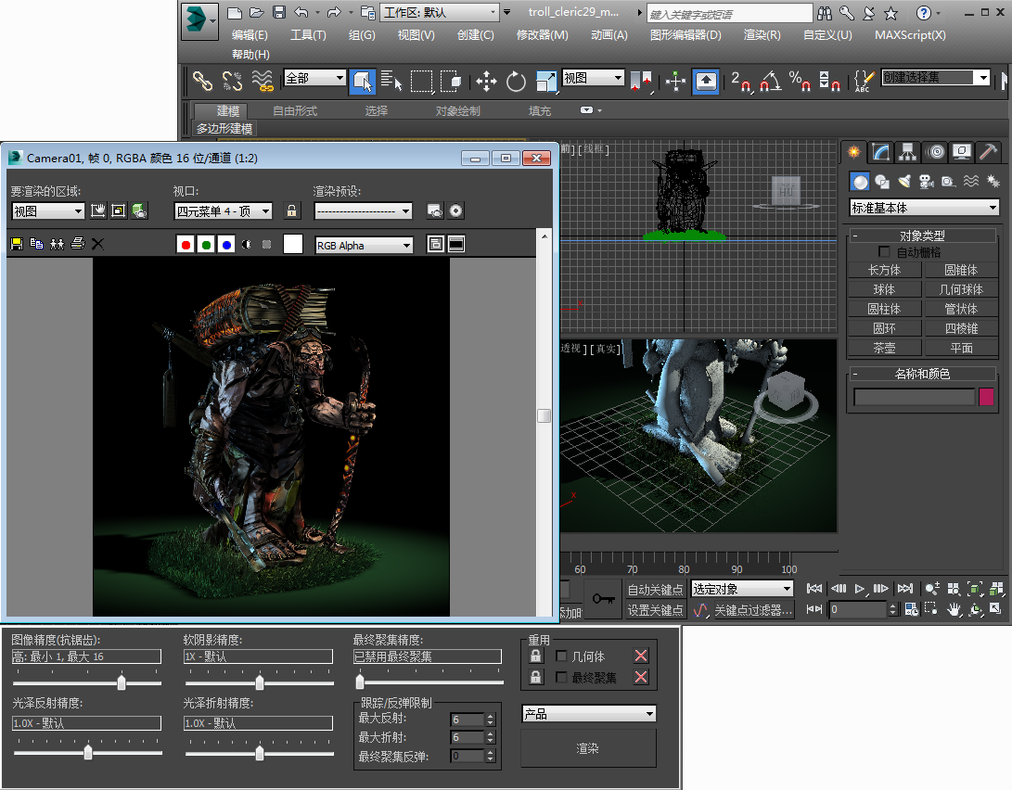
Task: Enable the red channel display button
Action: [x=186, y=245]
